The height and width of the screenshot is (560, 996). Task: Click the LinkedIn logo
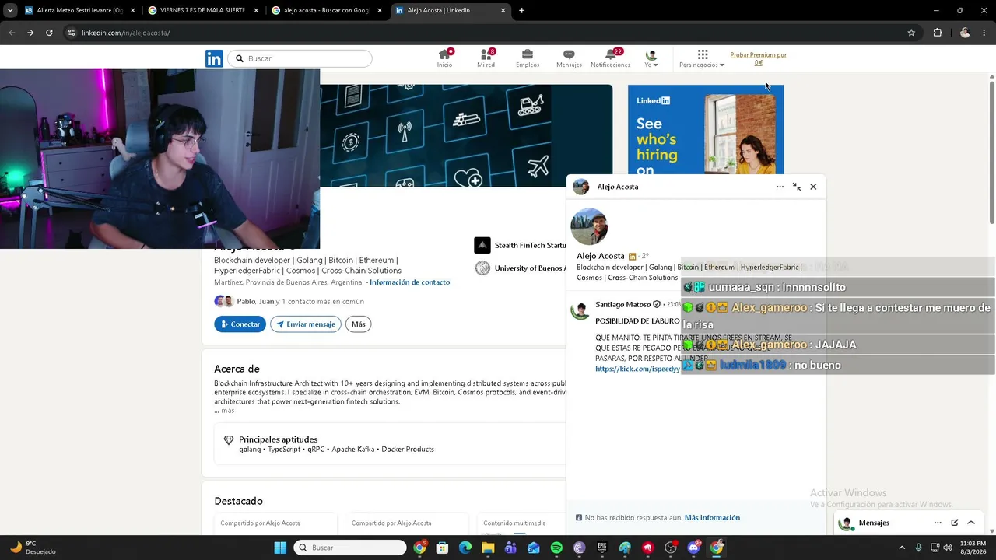[x=214, y=58]
